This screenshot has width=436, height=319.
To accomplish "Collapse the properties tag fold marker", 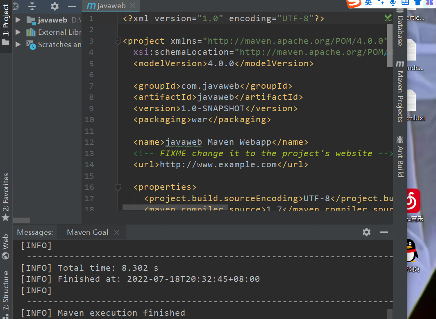I will [118, 187].
